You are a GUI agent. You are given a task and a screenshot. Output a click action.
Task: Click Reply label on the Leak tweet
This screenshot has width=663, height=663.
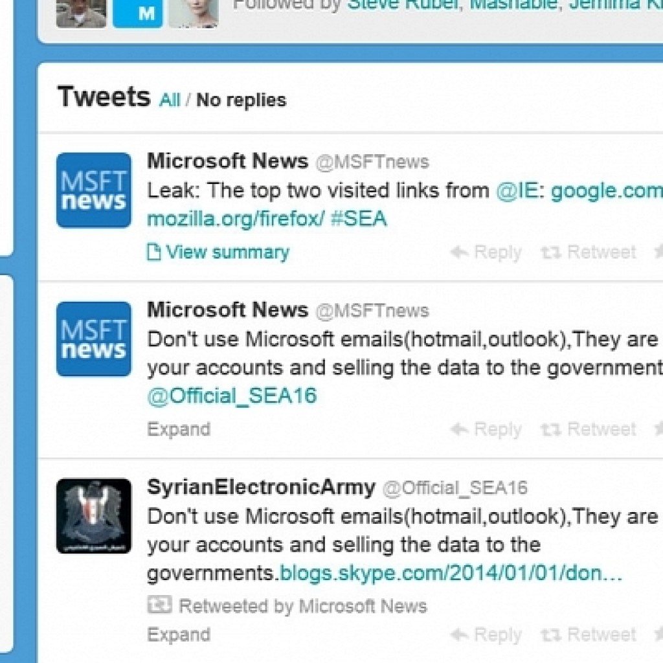tap(498, 253)
